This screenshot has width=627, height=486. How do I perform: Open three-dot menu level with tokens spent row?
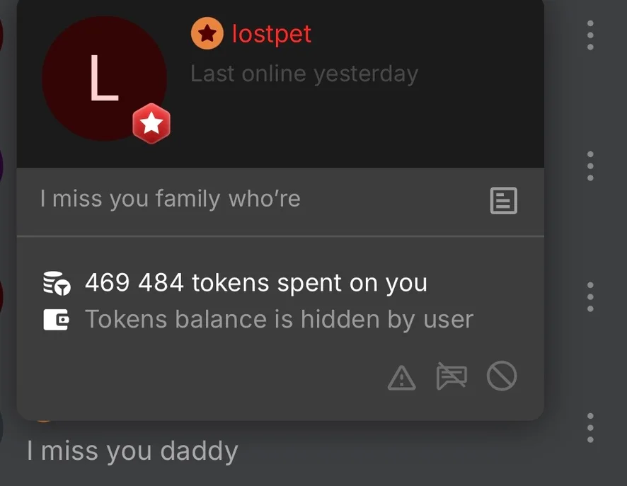[590, 297]
